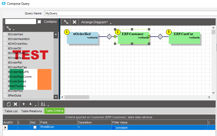Select the ttOrderHed diagram node
This screenshot has width=217, height=136.
(82, 38)
